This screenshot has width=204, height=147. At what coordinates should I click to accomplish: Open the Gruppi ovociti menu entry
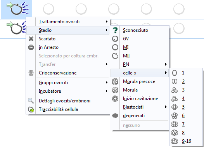click(x=68, y=83)
